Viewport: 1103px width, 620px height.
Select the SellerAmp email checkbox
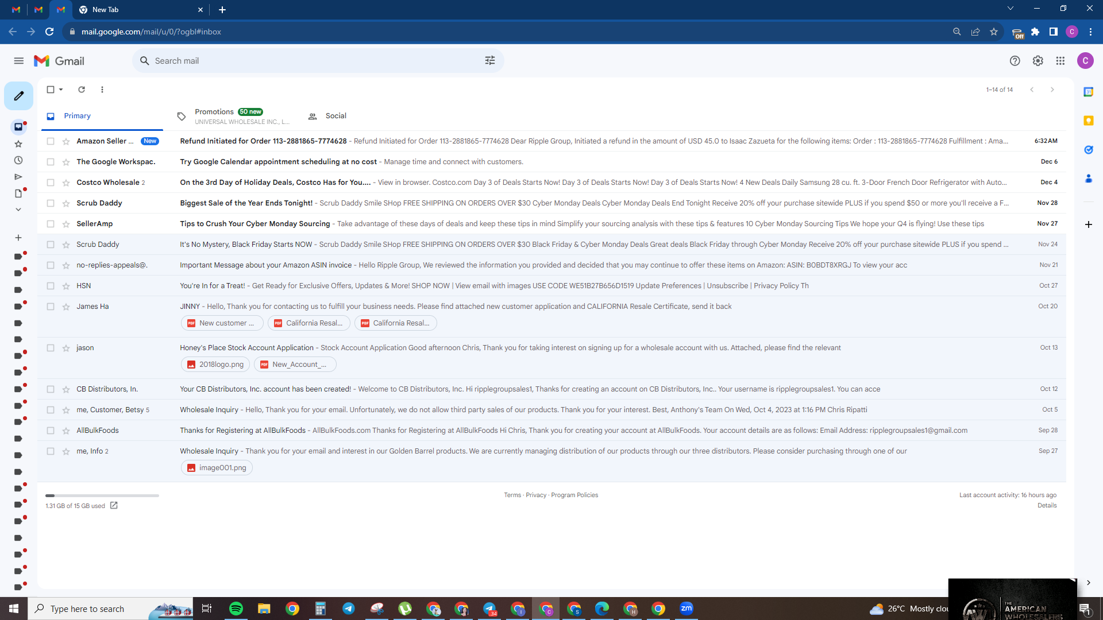tap(51, 224)
